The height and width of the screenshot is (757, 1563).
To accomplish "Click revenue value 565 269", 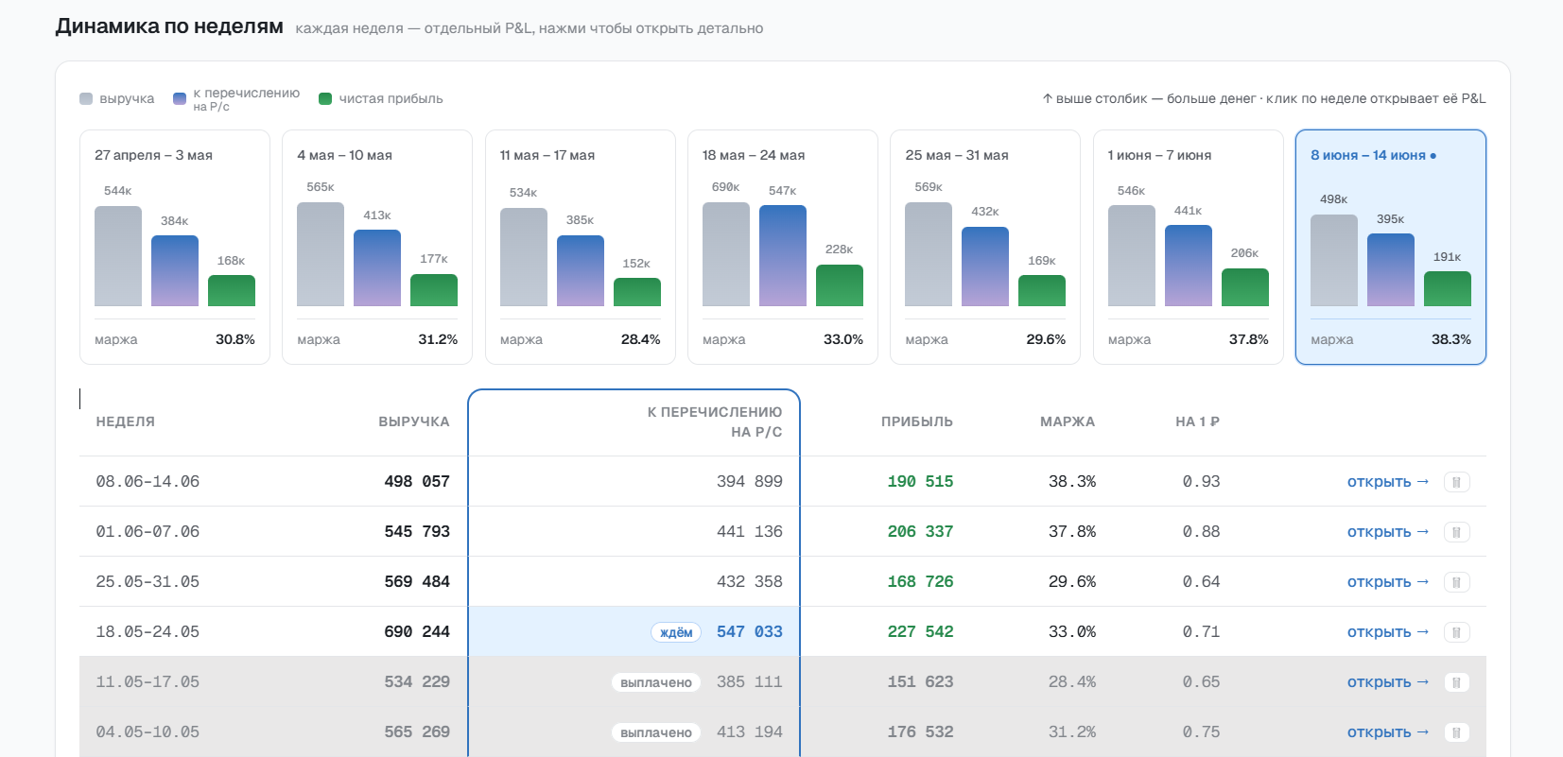I will (x=417, y=732).
